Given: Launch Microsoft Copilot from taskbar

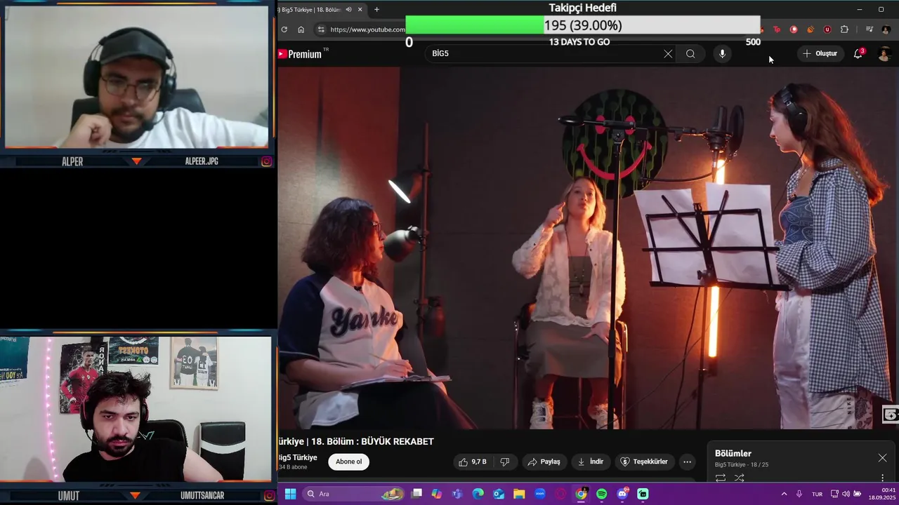Looking at the screenshot, I should tap(437, 494).
